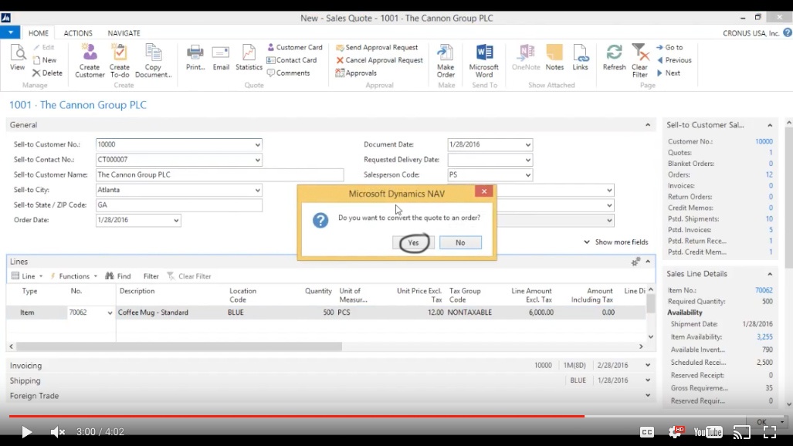This screenshot has width=793, height=446.
Task: Open Approvals list
Action: [356, 73]
